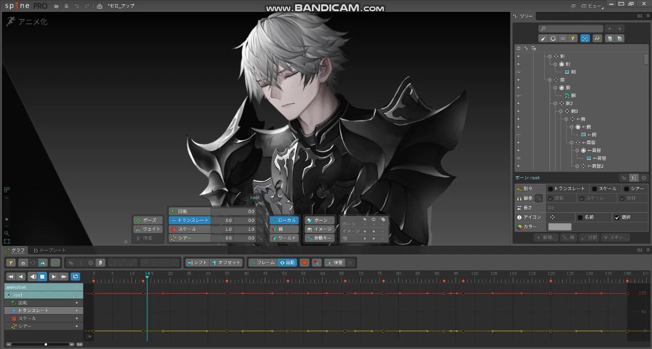Open the Dopesheet (ドープシート) tab
Image resolution: width=652 pixels, height=349 pixels.
(49, 250)
